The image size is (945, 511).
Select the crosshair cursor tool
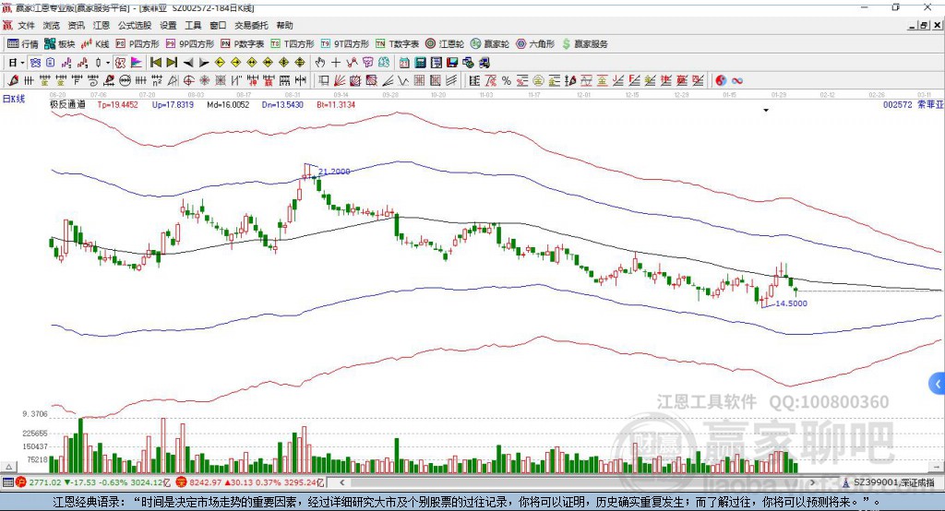[336, 63]
